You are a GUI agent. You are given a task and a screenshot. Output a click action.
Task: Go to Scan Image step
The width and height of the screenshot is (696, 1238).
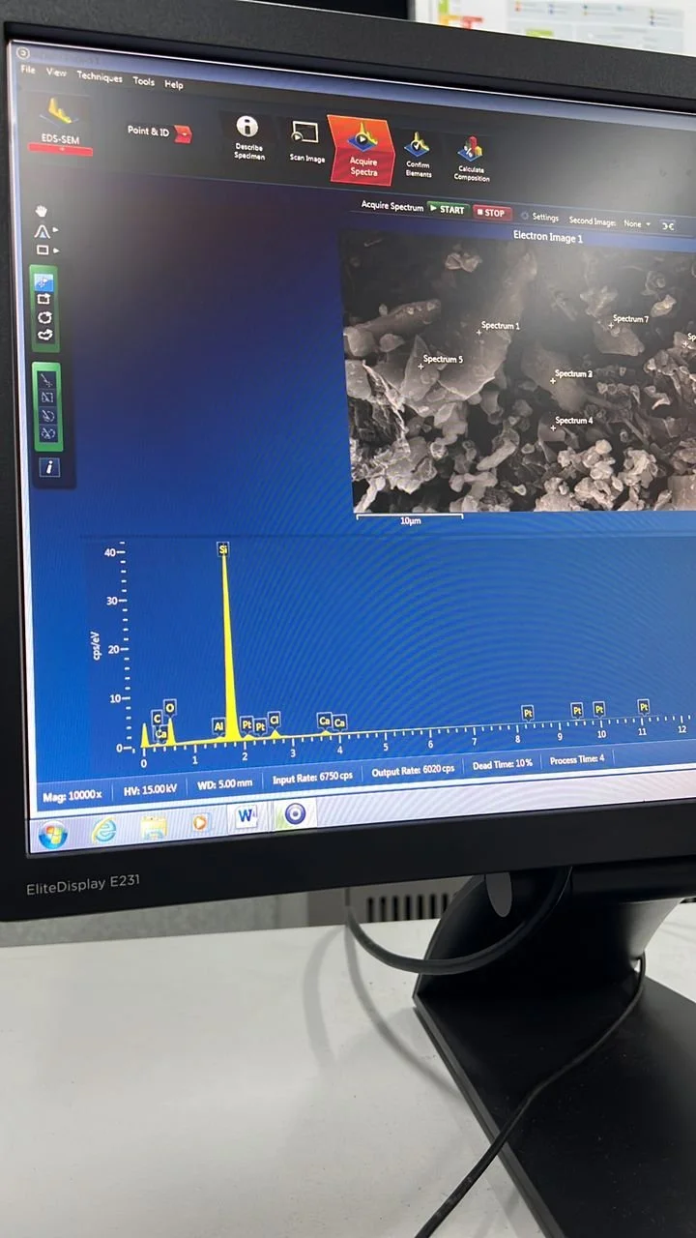pyautogui.click(x=306, y=142)
